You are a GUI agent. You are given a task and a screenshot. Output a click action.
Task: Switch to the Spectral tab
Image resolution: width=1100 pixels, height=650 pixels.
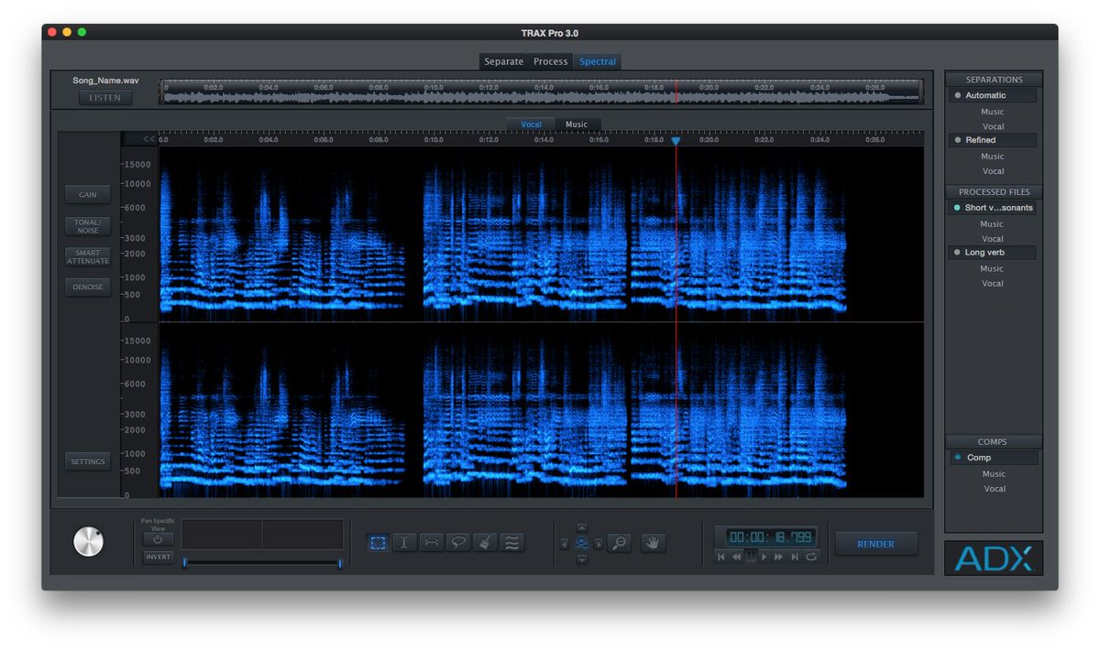[598, 61]
